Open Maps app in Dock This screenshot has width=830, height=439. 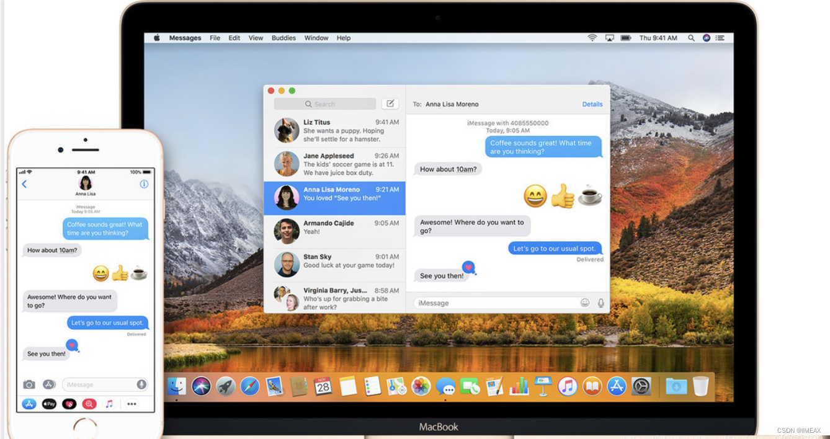click(x=396, y=386)
